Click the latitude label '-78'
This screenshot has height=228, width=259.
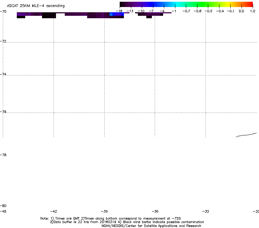[3, 155]
